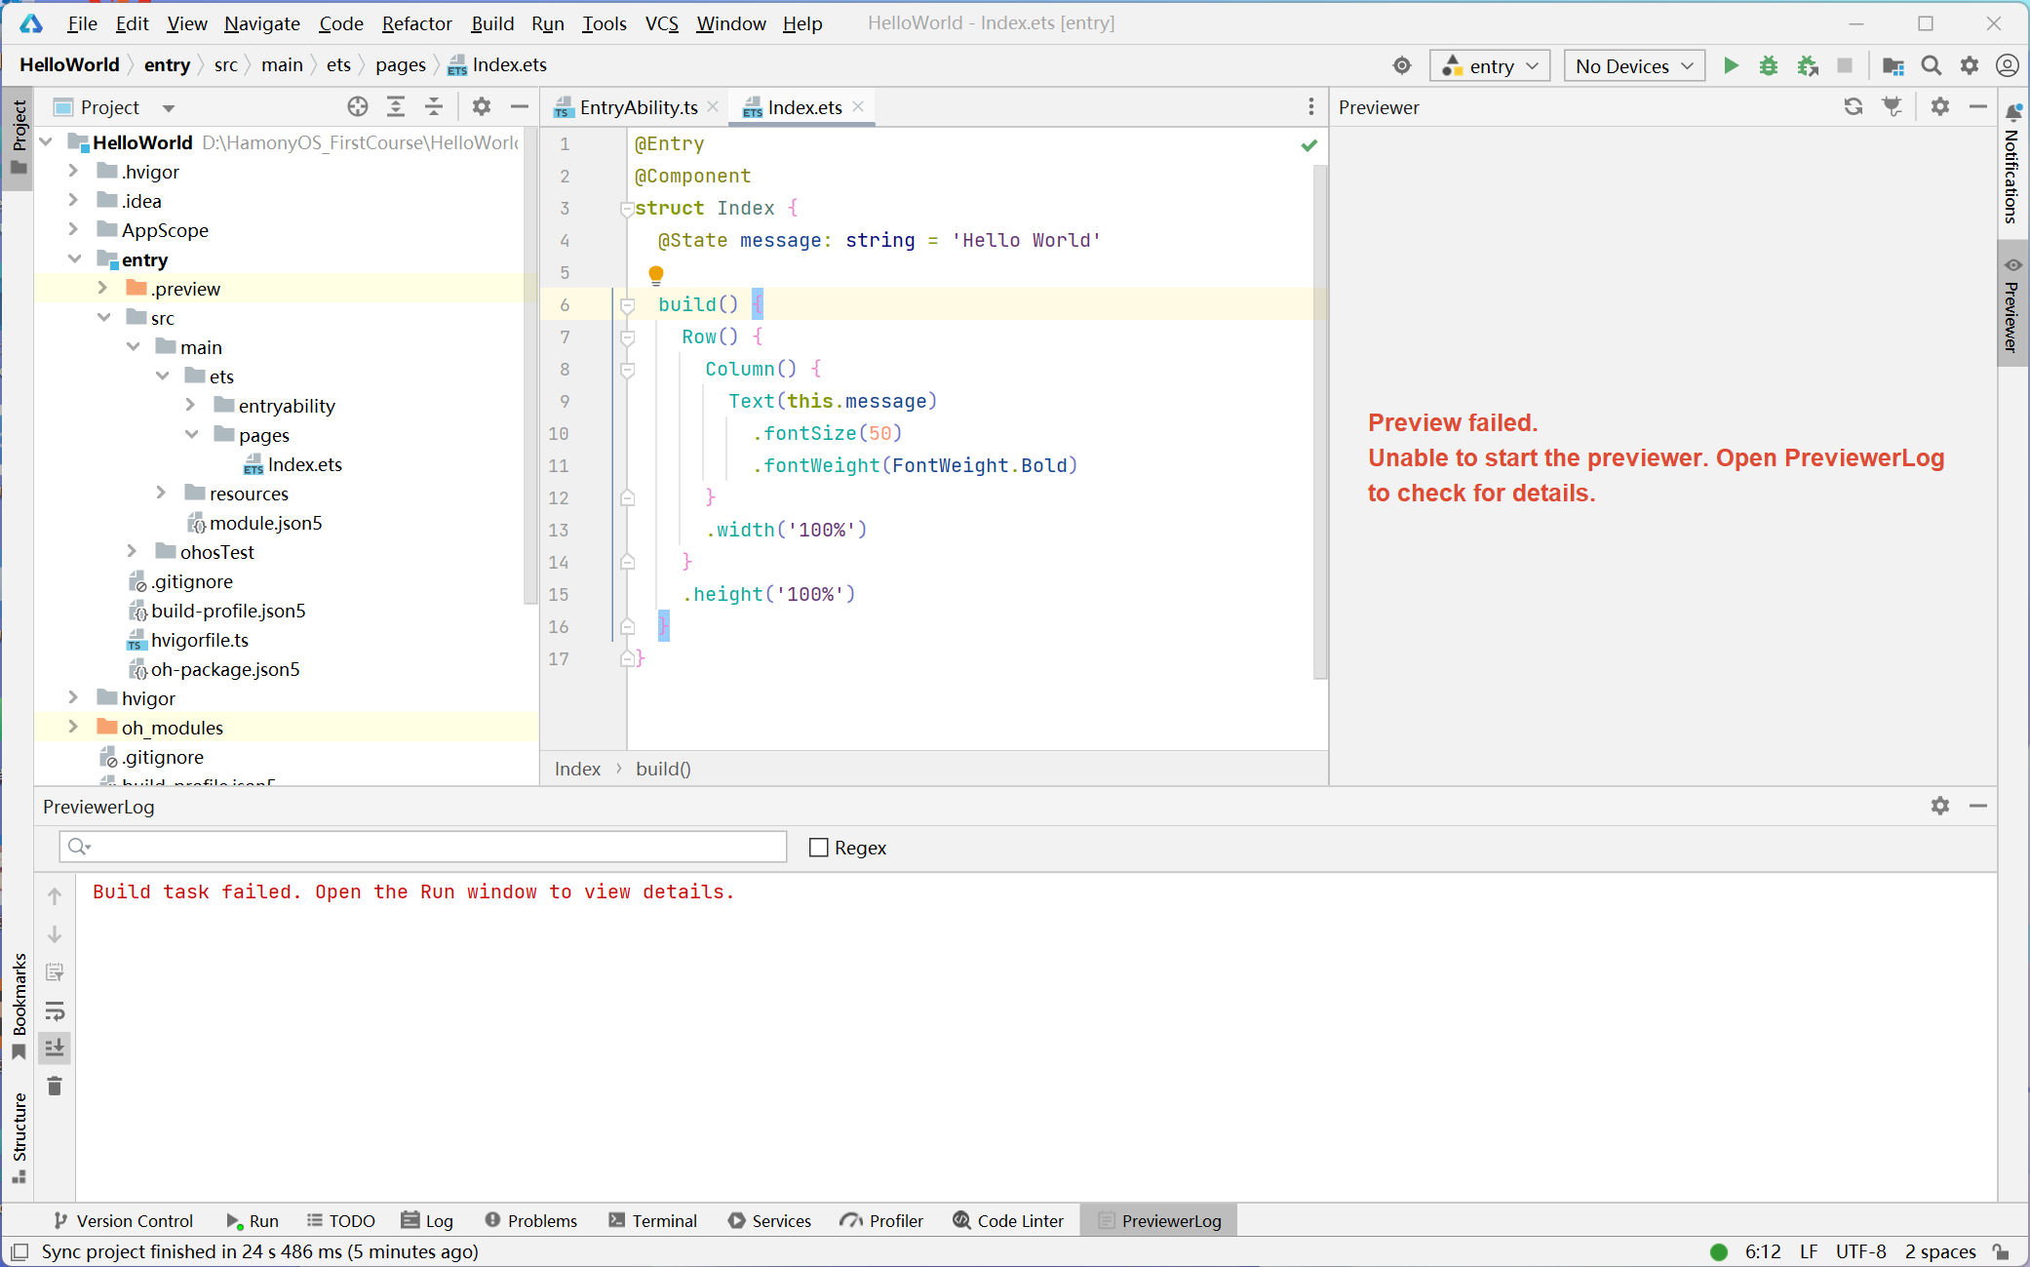Fold the build() method at line 6
The width and height of the screenshot is (2030, 1267).
click(628, 305)
